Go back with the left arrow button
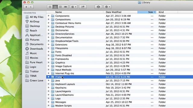193x108 pixels. pyautogui.click(x=26, y=7)
